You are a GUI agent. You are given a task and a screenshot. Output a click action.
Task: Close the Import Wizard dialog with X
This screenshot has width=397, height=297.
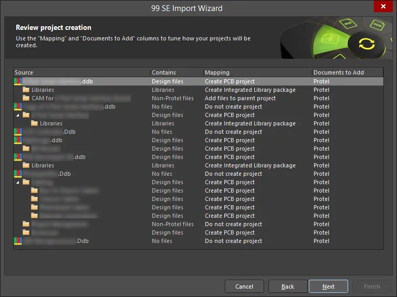click(383, 6)
